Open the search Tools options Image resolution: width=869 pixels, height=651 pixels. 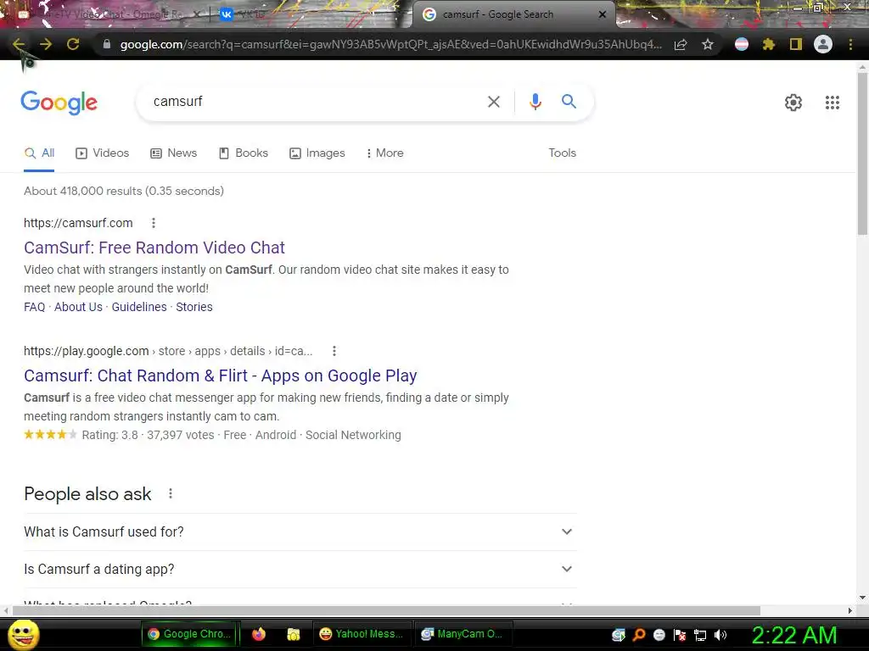562,153
